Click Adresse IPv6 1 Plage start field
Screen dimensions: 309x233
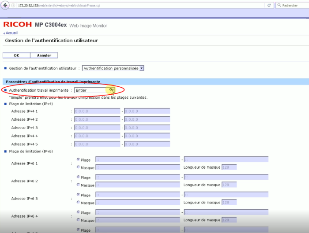[x=137, y=159]
